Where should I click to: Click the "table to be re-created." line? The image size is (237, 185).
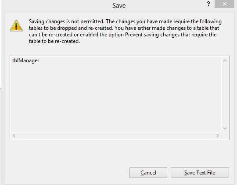tap(54, 41)
